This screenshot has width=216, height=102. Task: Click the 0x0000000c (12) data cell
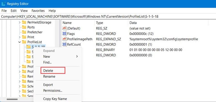[x=142, y=34]
